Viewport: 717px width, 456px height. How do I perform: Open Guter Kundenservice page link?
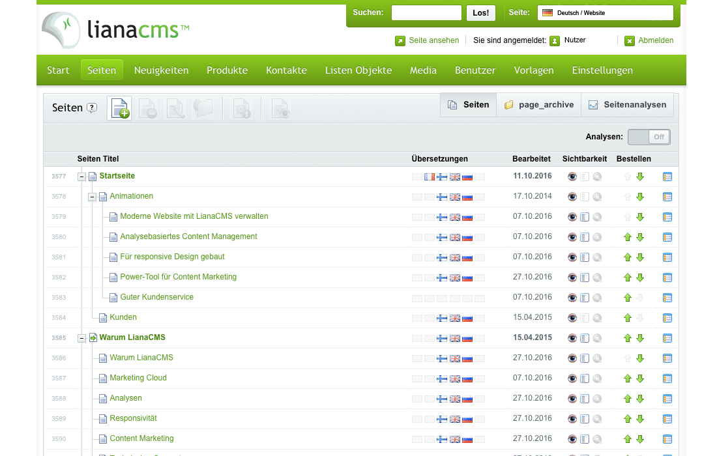(x=157, y=297)
